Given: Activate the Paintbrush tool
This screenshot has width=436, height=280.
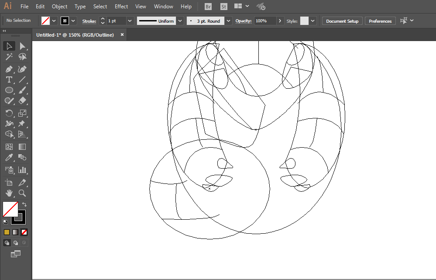Looking at the screenshot, I should tap(22, 90).
